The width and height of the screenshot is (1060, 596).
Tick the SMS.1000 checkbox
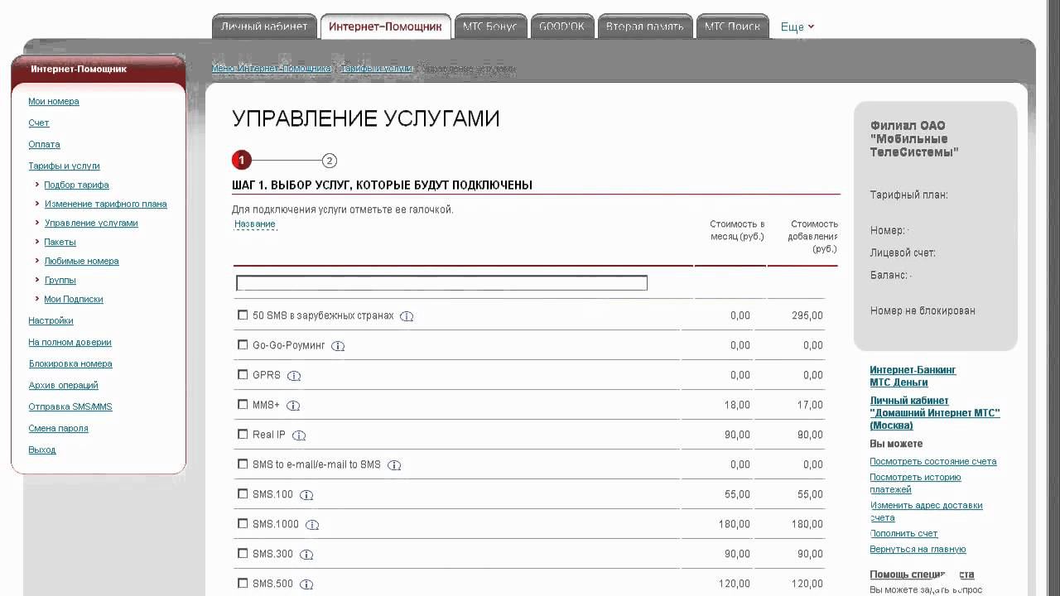(243, 523)
